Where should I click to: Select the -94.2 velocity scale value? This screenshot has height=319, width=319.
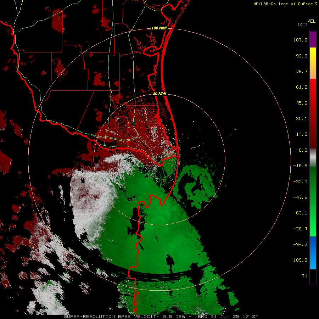point(300,244)
